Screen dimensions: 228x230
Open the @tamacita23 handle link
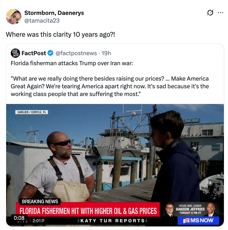(x=42, y=21)
